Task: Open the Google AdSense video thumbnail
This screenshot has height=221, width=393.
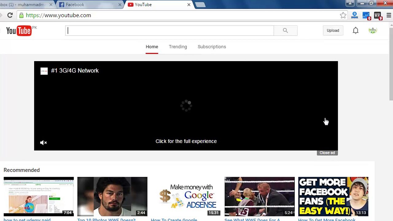Action: pyautogui.click(x=186, y=196)
